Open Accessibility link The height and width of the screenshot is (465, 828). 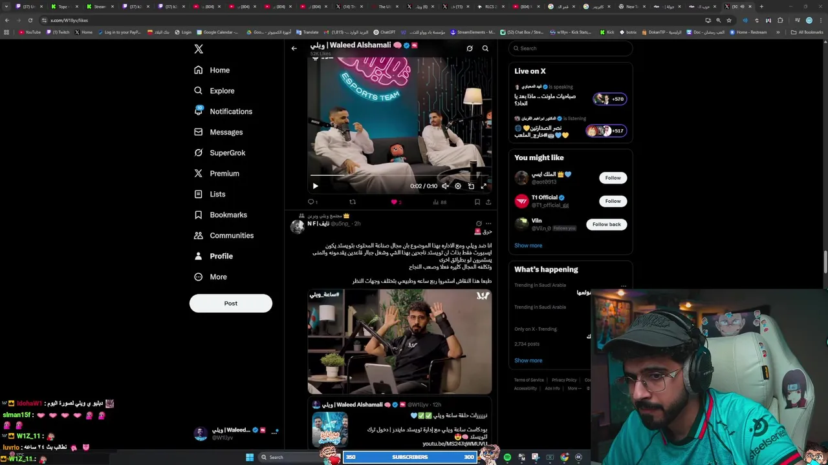pos(525,388)
